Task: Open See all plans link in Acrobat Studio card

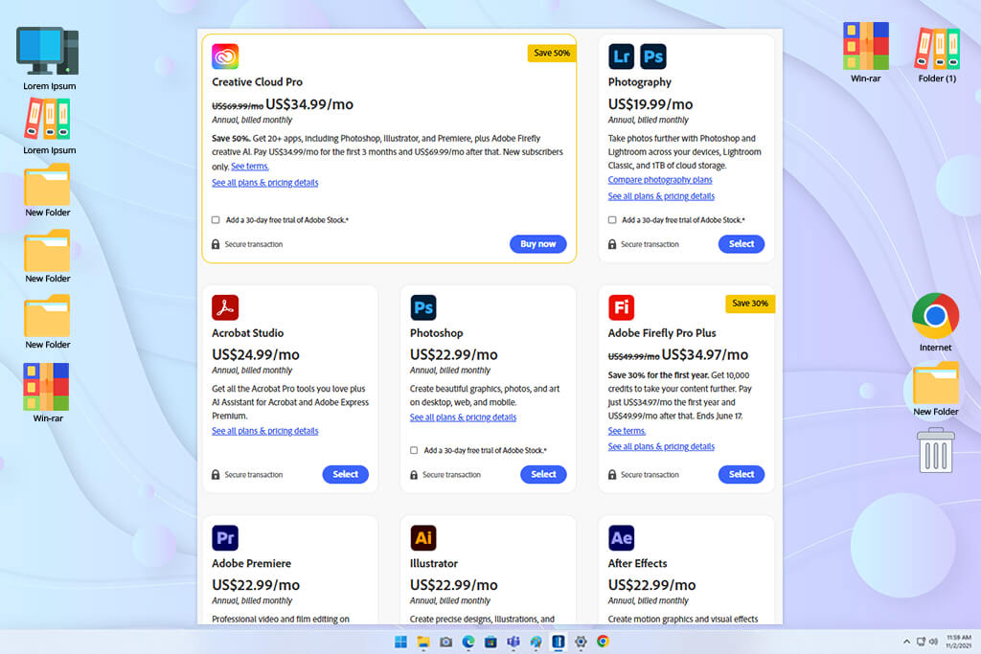Action: 265,431
